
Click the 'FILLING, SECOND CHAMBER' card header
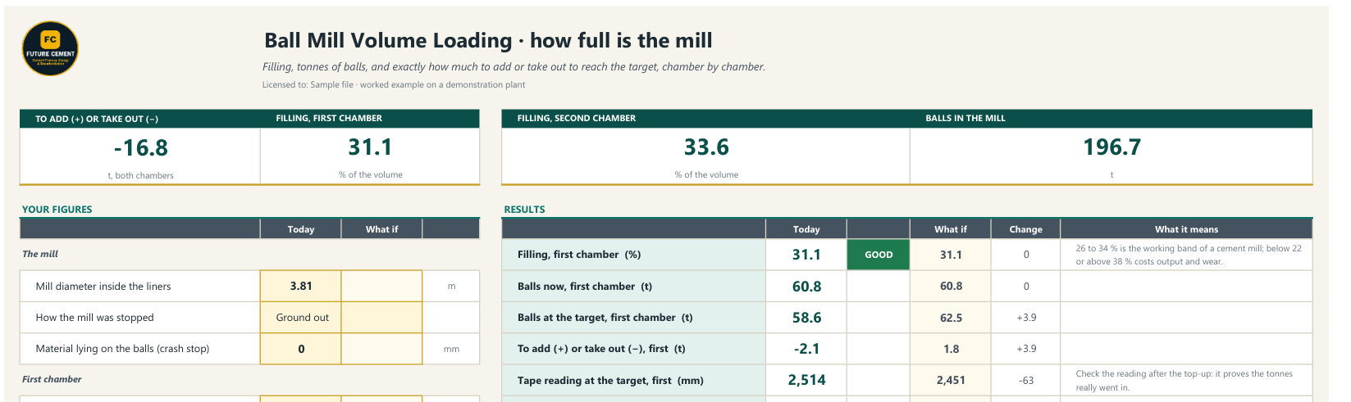[x=576, y=118]
